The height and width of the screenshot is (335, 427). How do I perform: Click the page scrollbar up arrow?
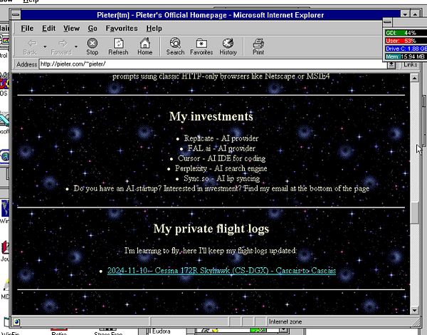(414, 78)
